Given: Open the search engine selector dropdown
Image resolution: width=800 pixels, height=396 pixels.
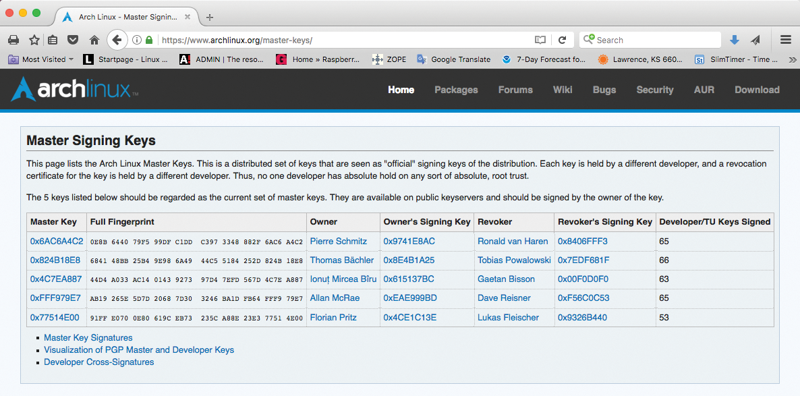Looking at the screenshot, I should [589, 39].
